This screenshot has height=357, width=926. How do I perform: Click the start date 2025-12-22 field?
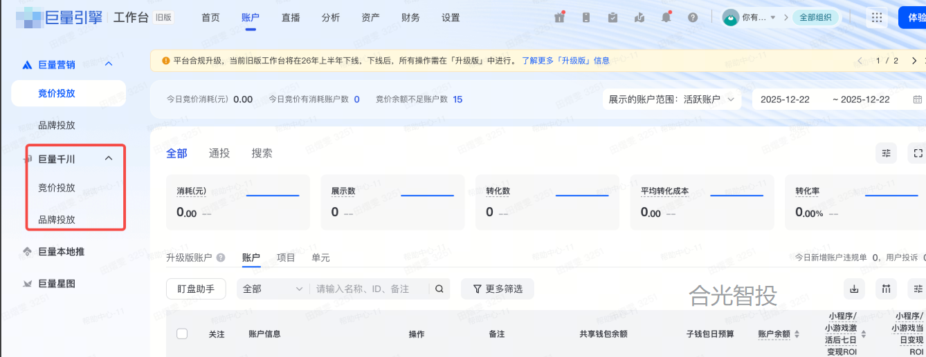point(785,99)
